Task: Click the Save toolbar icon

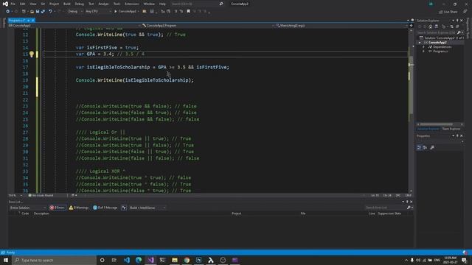Action: (38, 12)
